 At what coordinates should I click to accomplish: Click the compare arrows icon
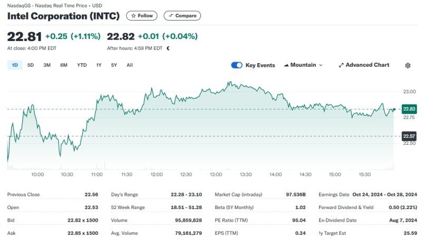[170, 16]
